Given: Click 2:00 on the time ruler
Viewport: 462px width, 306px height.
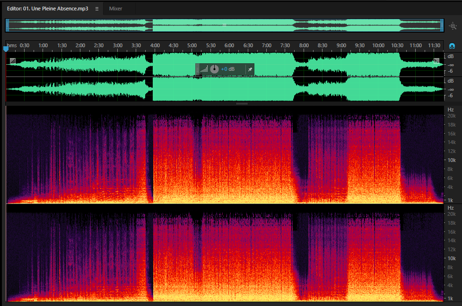Looking at the screenshot, I should point(80,45).
